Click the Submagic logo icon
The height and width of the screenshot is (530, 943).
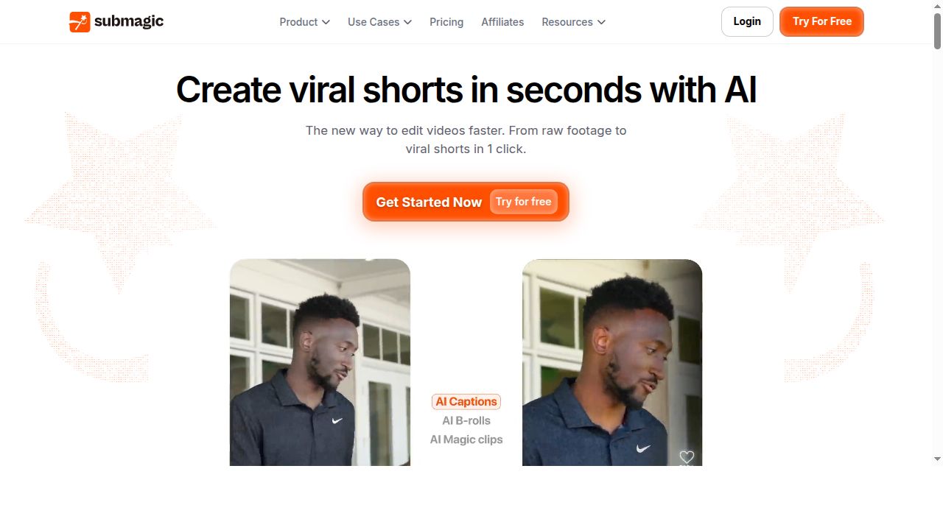pyautogui.click(x=80, y=22)
